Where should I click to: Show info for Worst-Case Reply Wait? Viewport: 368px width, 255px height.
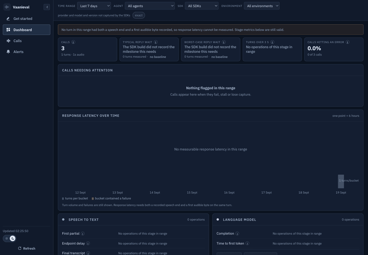tap(224, 42)
